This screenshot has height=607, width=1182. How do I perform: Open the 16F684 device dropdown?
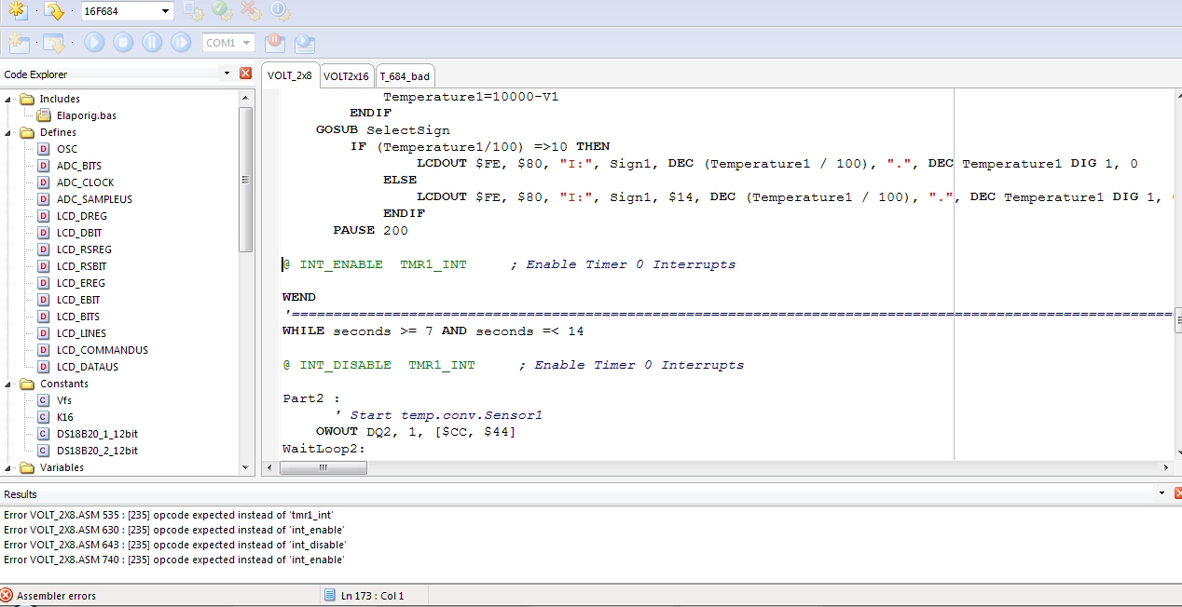(166, 11)
